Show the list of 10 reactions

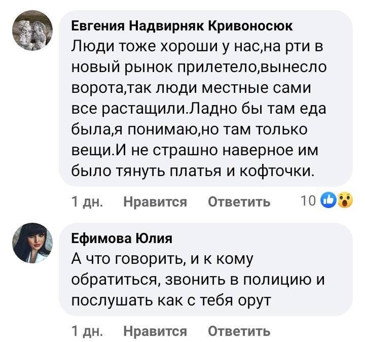[308, 201]
